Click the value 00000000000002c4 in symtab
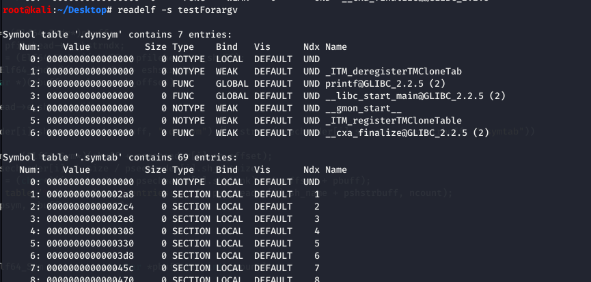 [x=90, y=207]
